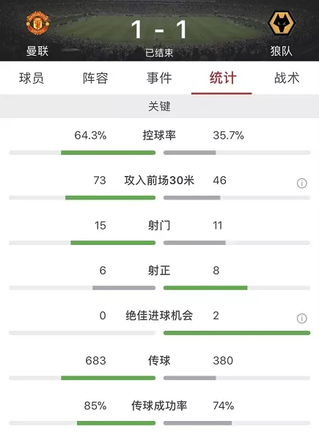Open info icon beside 攻入前场30米

click(302, 183)
